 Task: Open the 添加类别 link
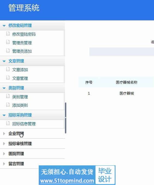pos(20,105)
